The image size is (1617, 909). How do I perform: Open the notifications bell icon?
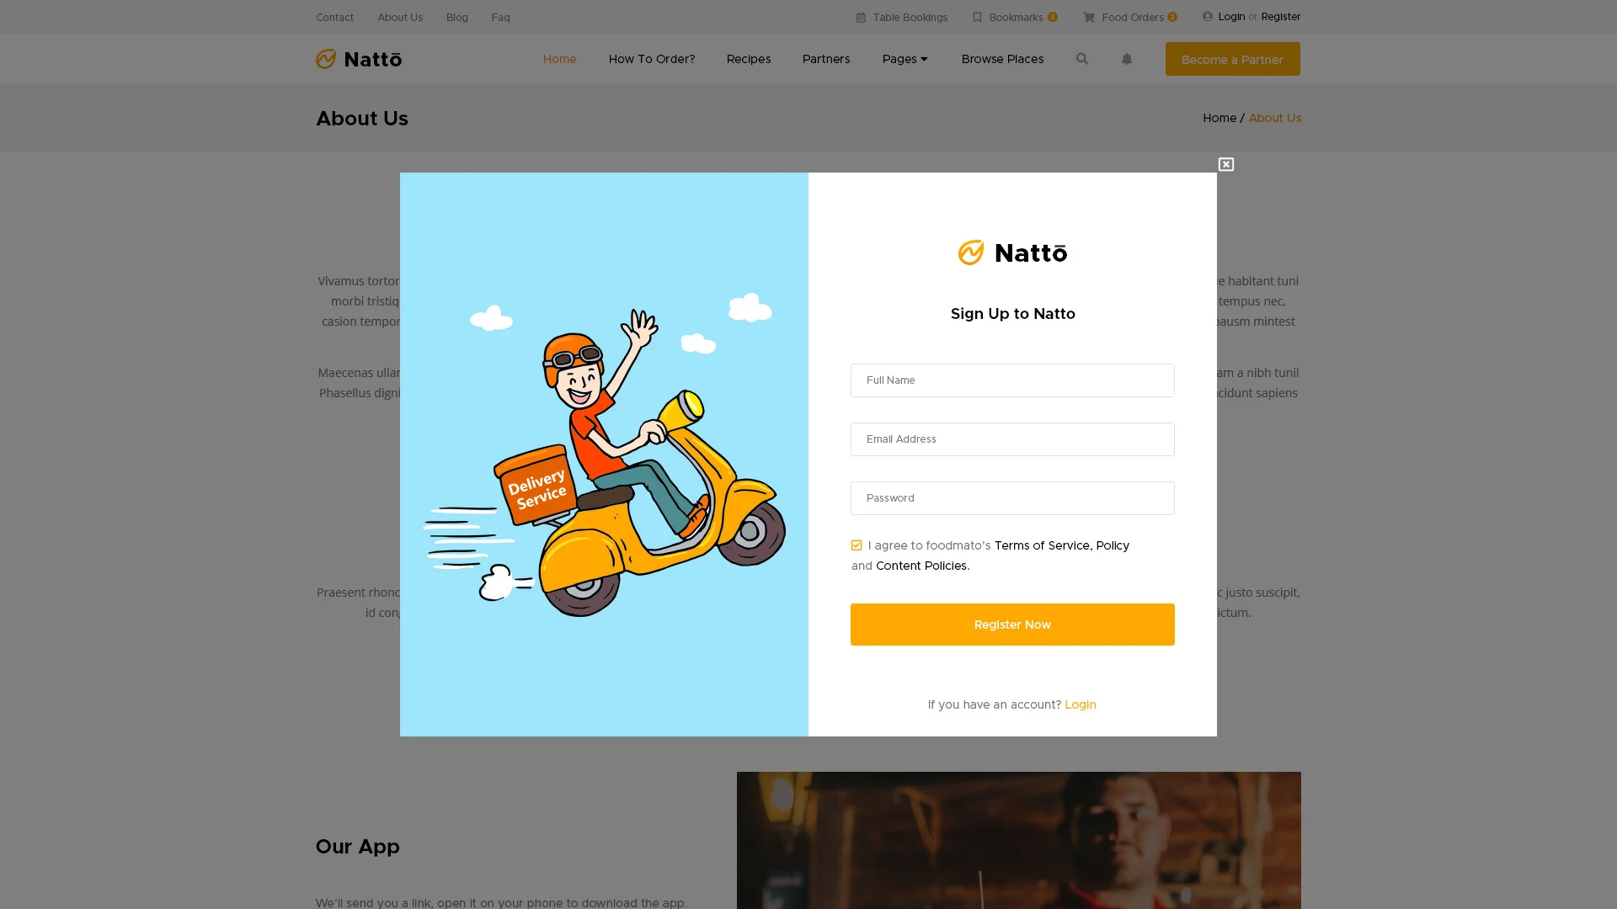[x=1127, y=59]
